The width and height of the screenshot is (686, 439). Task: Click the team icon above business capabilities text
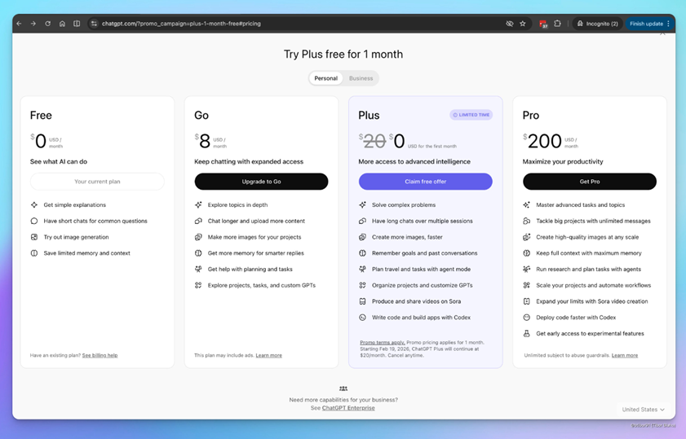[x=343, y=389]
